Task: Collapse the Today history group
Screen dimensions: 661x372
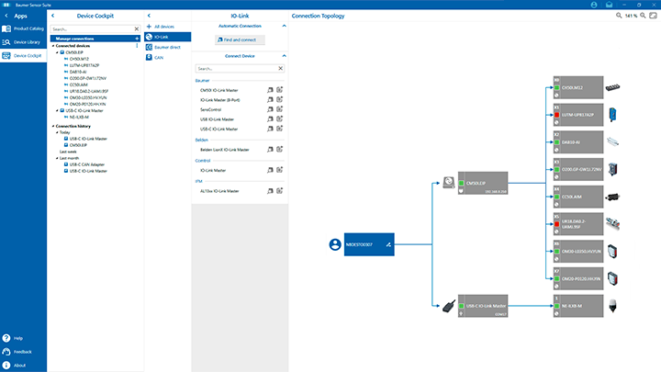Action: coord(57,132)
